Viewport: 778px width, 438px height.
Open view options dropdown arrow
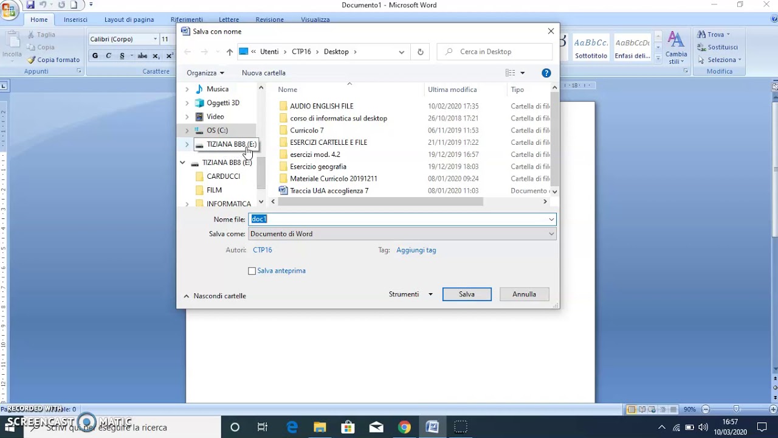point(522,73)
